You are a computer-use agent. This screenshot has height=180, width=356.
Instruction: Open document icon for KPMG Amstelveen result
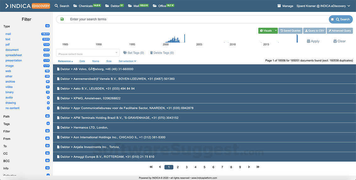pos(58,98)
